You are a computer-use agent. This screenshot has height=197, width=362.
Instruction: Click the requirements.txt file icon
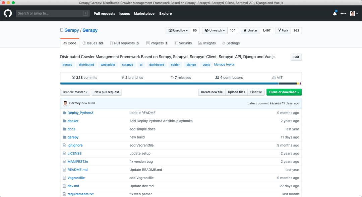tap(64, 194)
